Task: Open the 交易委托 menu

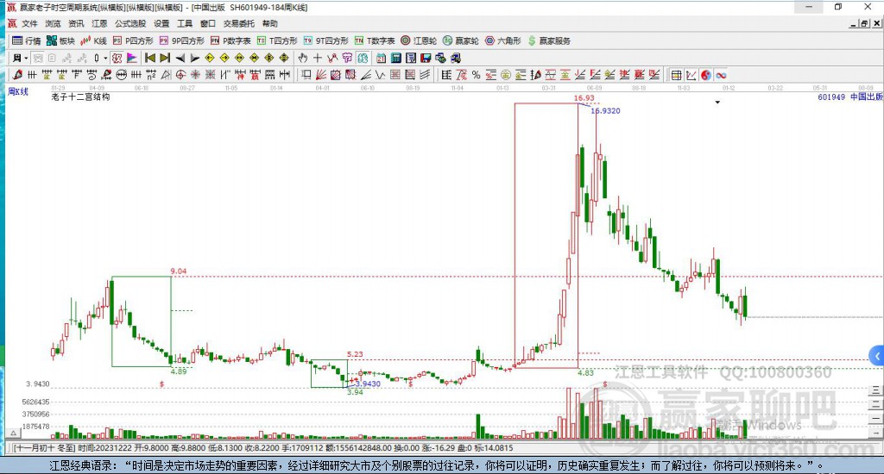Action: (238, 23)
